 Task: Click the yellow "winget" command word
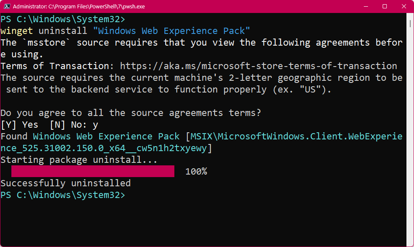[x=17, y=31]
